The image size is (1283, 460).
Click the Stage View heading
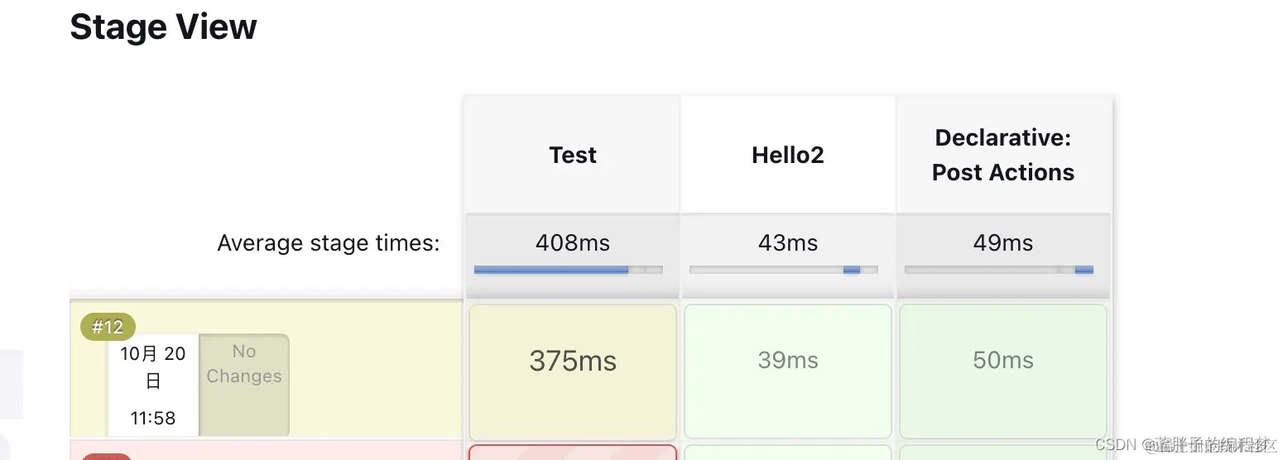(163, 26)
